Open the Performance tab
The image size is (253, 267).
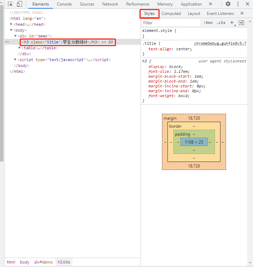point(138,4)
